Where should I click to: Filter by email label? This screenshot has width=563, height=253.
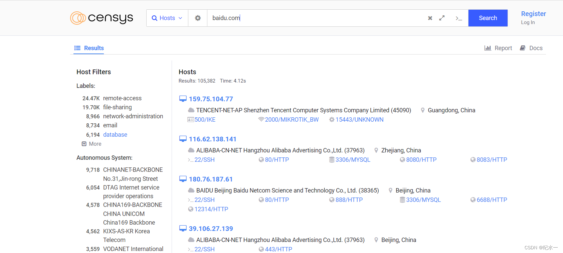click(110, 125)
